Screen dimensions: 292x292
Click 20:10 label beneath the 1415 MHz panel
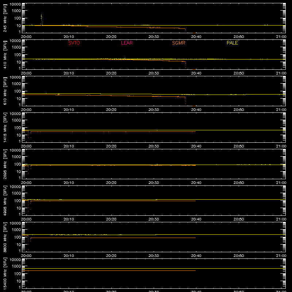coord(69,146)
